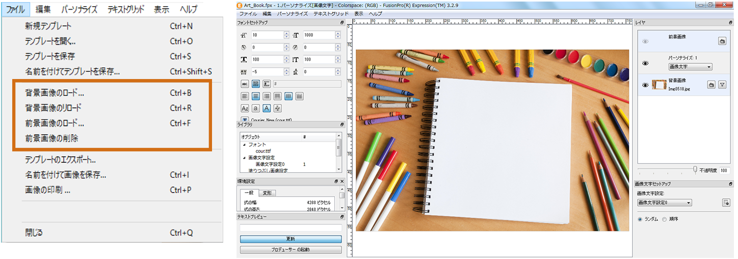
Task: Select the center text alignment icon
Action: click(255, 96)
